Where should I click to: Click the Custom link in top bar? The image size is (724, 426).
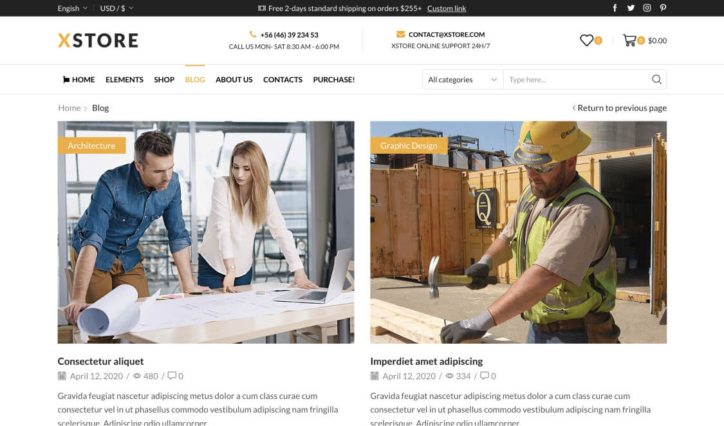pyautogui.click(x=447, y=8)
